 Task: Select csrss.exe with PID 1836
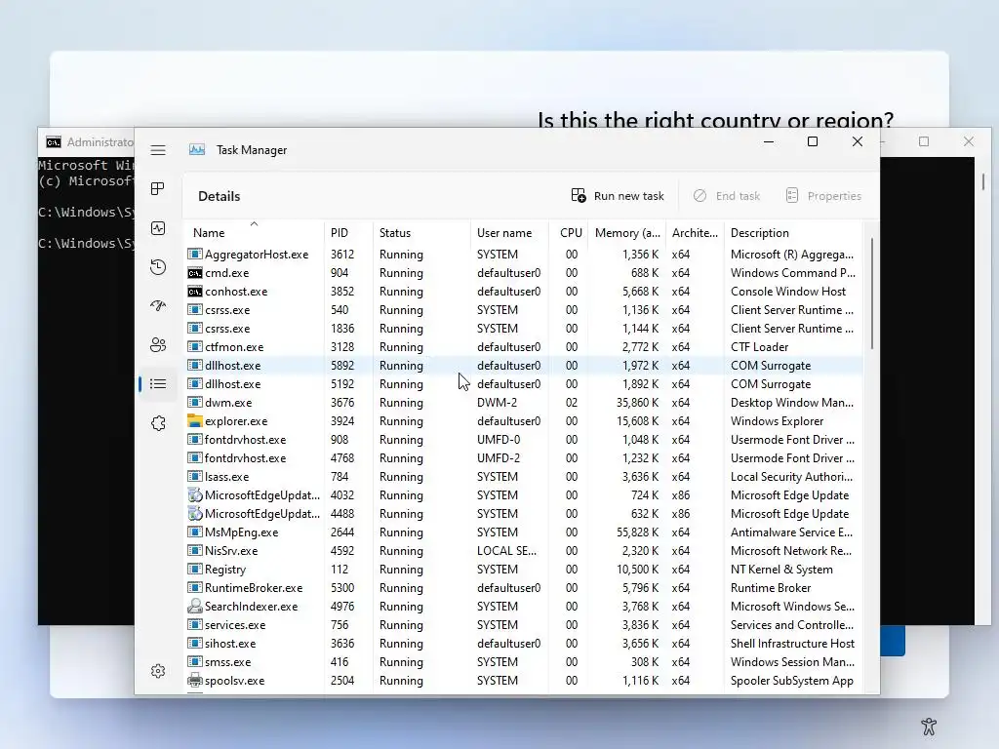pyautogui.click(x=524, y=328)
